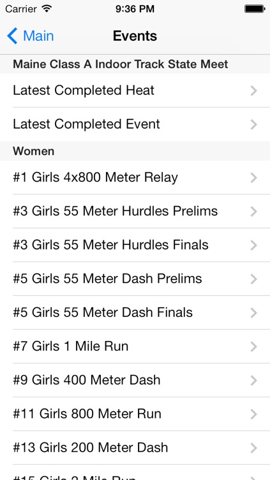
Task: Open #11 Girls 800 Meter Run
Action: tap(135, 414)
